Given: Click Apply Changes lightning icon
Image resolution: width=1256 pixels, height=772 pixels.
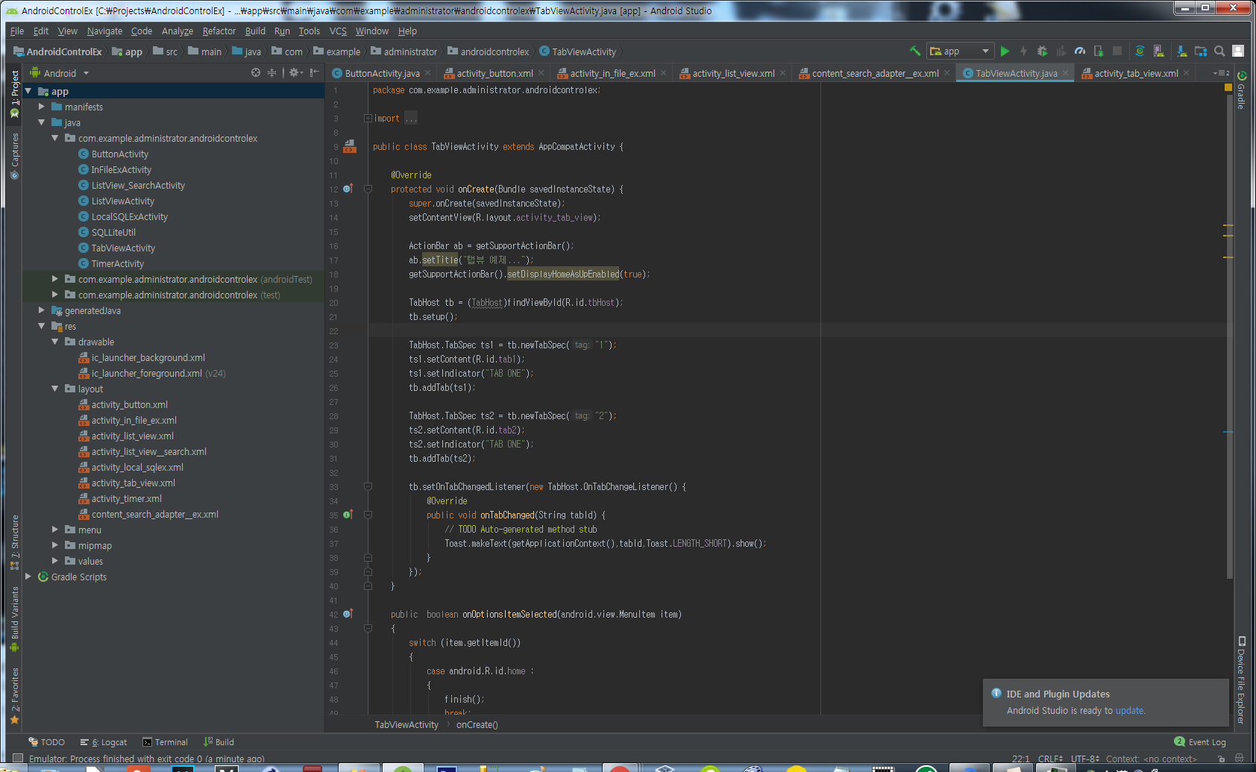Looking at the screenshot, I should point(1023,51).
